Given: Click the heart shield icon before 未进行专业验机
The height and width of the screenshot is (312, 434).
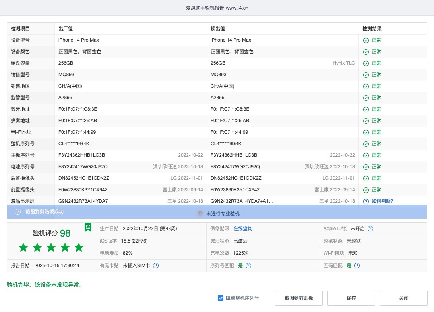Looking at the screenshot, I should pos(200,214).
